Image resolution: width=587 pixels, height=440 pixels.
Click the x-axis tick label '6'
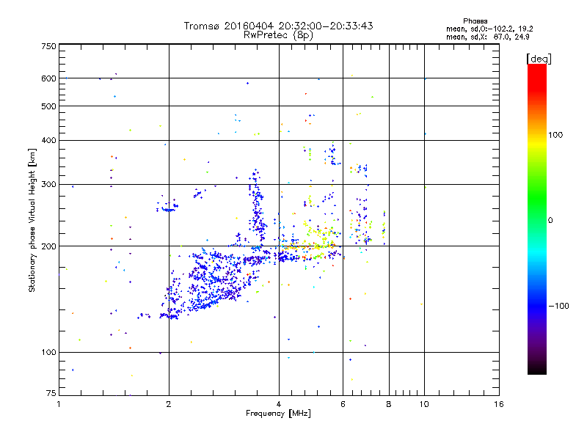[x=343, y=404]
